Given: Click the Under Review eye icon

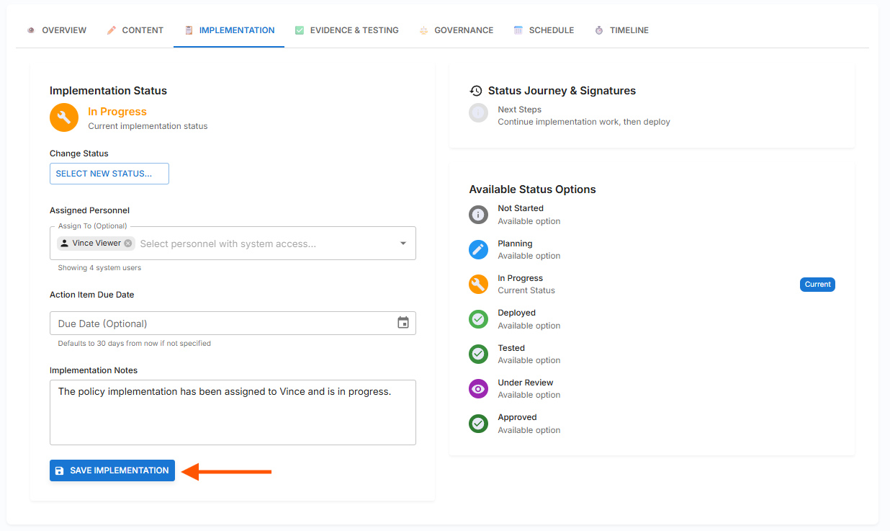Looking at the screenshot, I should (x=478, y=388).
